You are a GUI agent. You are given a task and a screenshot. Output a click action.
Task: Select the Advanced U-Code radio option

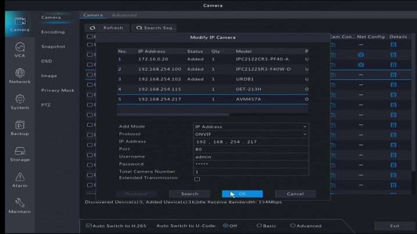[x=293, y=226]
